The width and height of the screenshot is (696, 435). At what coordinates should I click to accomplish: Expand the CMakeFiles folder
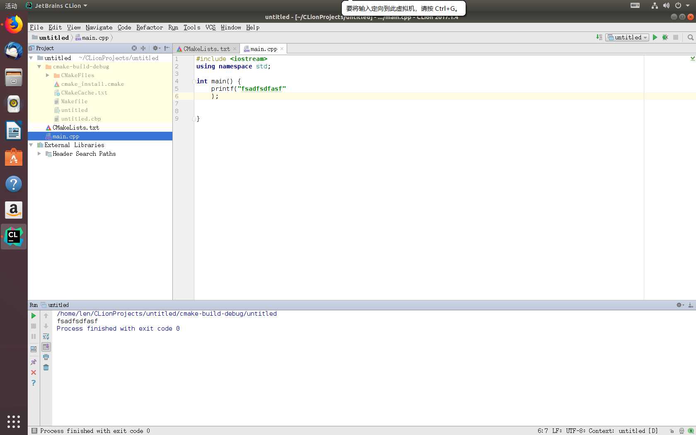pyautogui.click(x=48, y=75)
